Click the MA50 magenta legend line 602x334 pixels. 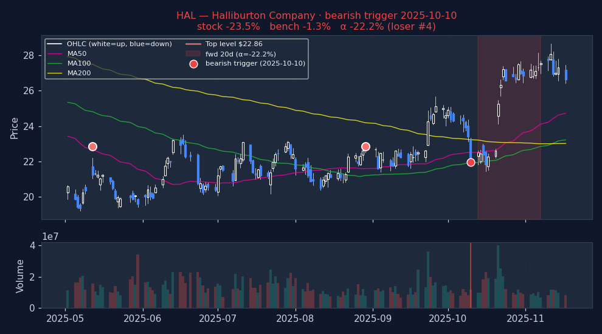(x=55, y=53)
